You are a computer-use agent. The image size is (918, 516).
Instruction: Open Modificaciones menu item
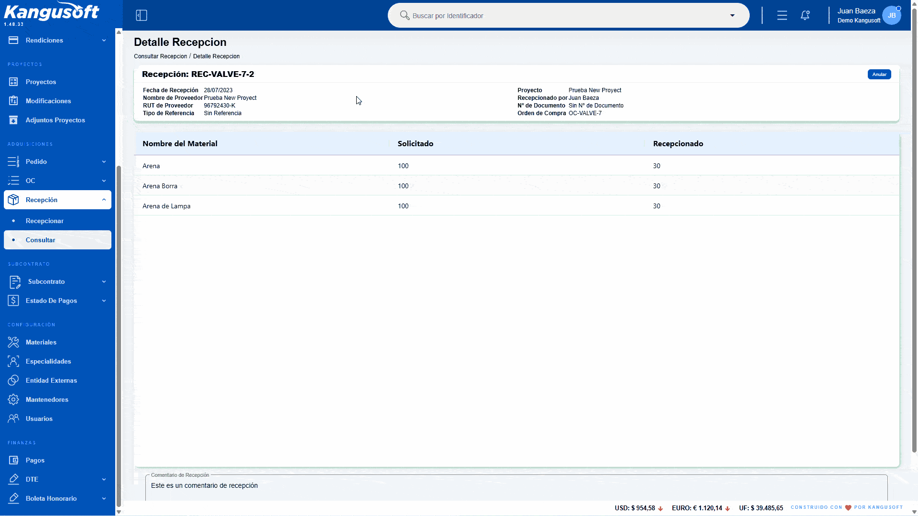tap(57, 101)
